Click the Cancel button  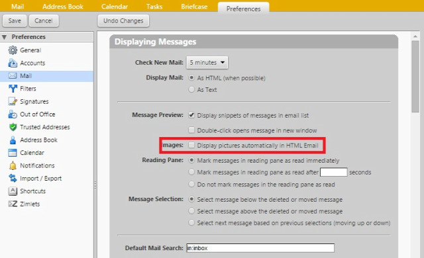[44, 21]
